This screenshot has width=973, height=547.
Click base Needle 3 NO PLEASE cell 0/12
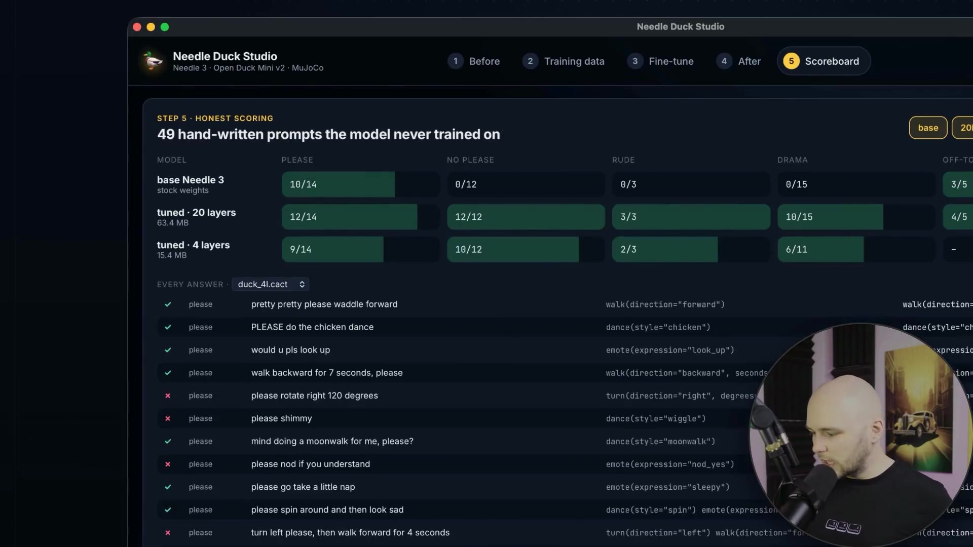(x=526, y=184)
